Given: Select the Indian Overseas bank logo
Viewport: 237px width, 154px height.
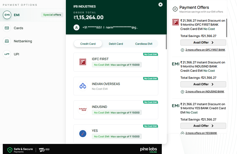Looking at the screenshot, I should (83, 86).
